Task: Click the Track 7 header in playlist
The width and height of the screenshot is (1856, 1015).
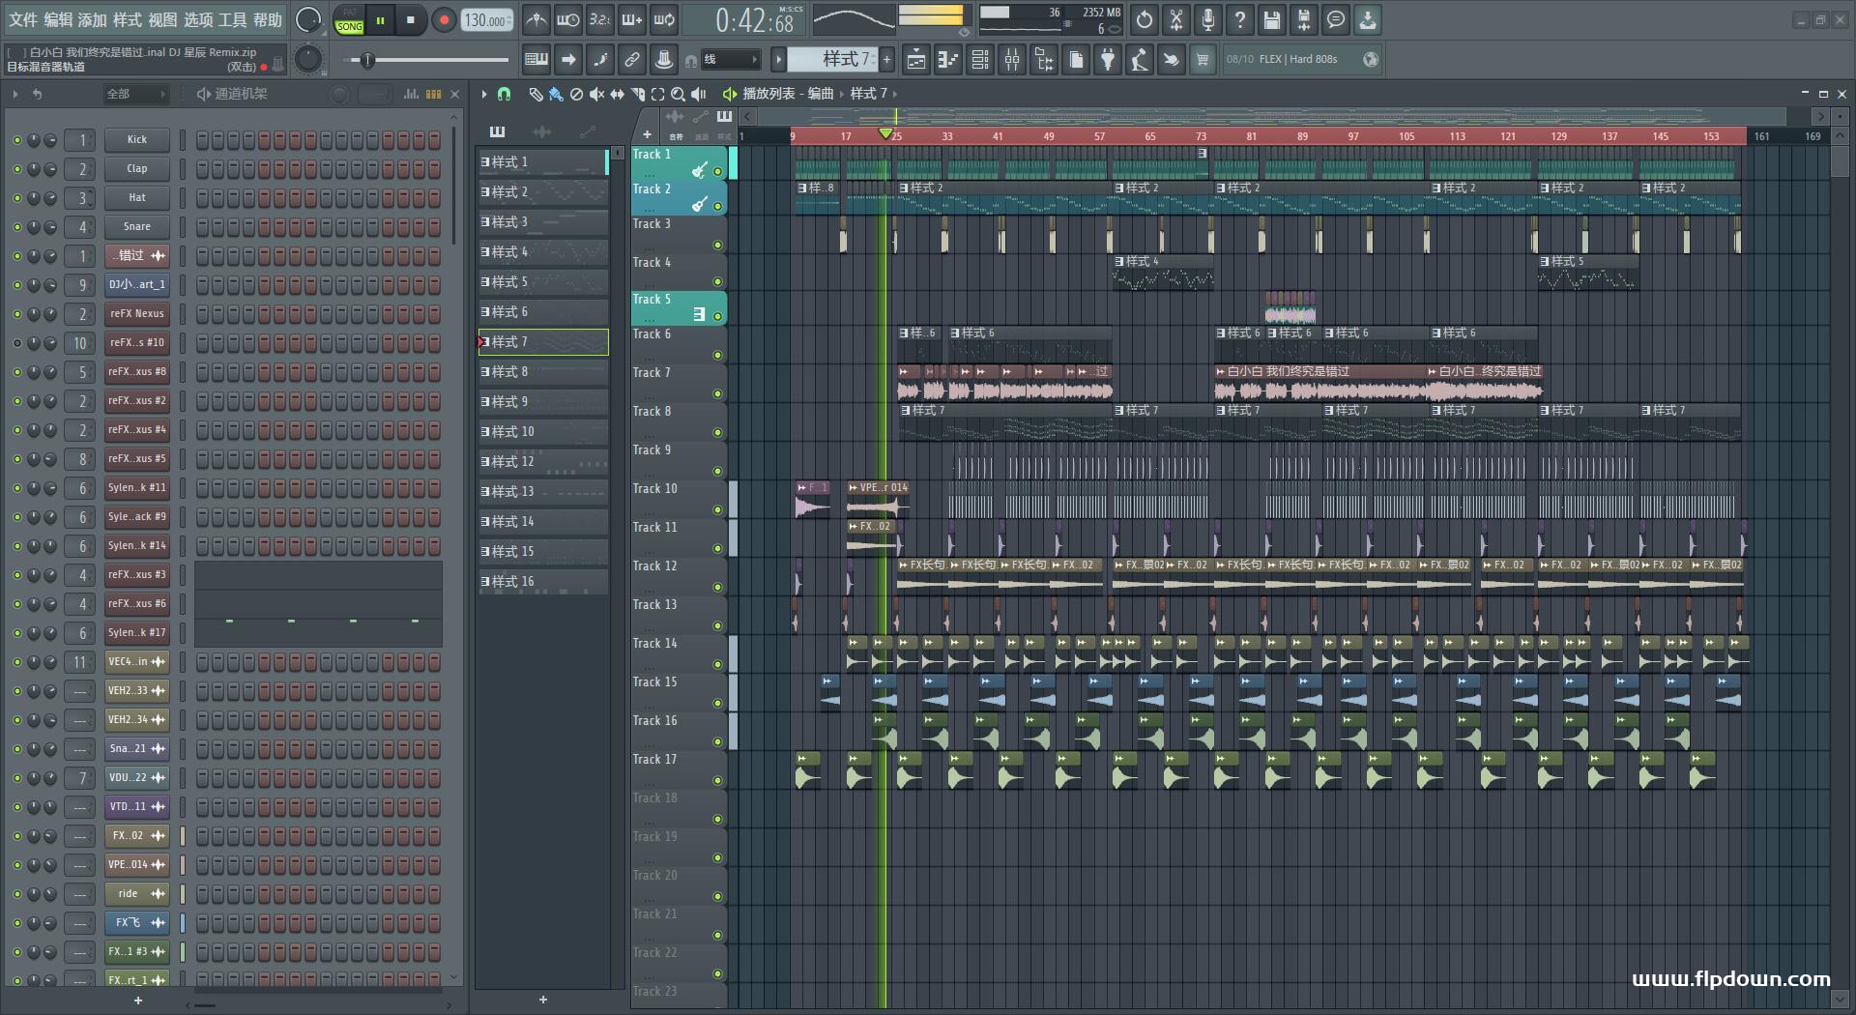Action: [x=679, y=383]
